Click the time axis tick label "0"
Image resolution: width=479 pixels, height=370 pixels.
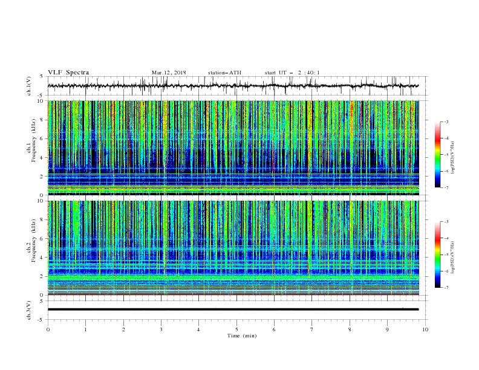click(x=48, y=329)
